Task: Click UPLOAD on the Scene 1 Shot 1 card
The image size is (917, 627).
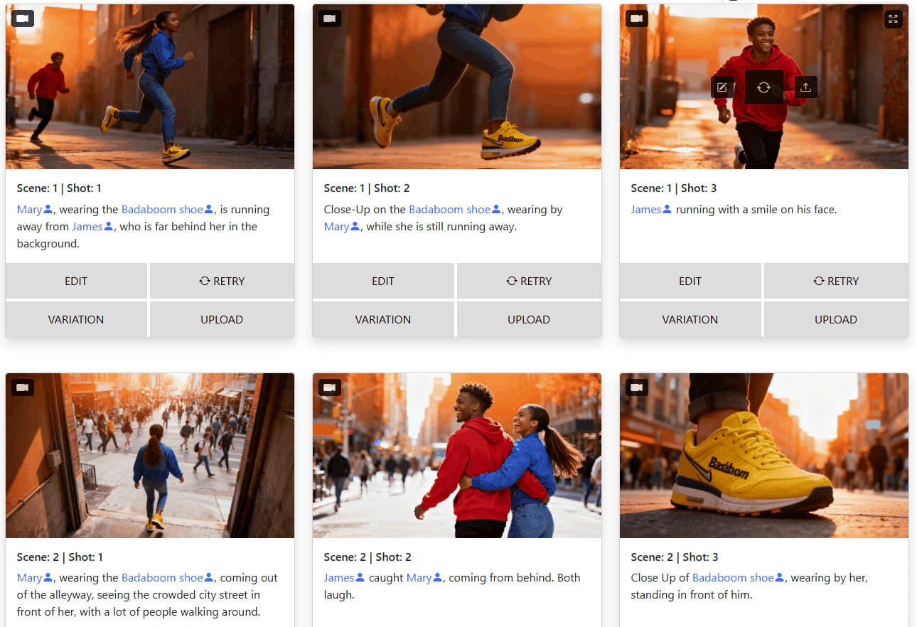Action: pyautogui.click(x=222, y=319)
